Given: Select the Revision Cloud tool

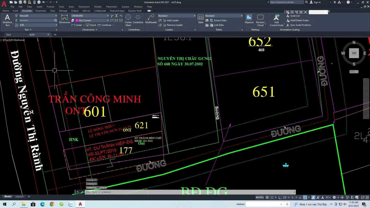Looking at the screenshot, I should click(260, 20).
